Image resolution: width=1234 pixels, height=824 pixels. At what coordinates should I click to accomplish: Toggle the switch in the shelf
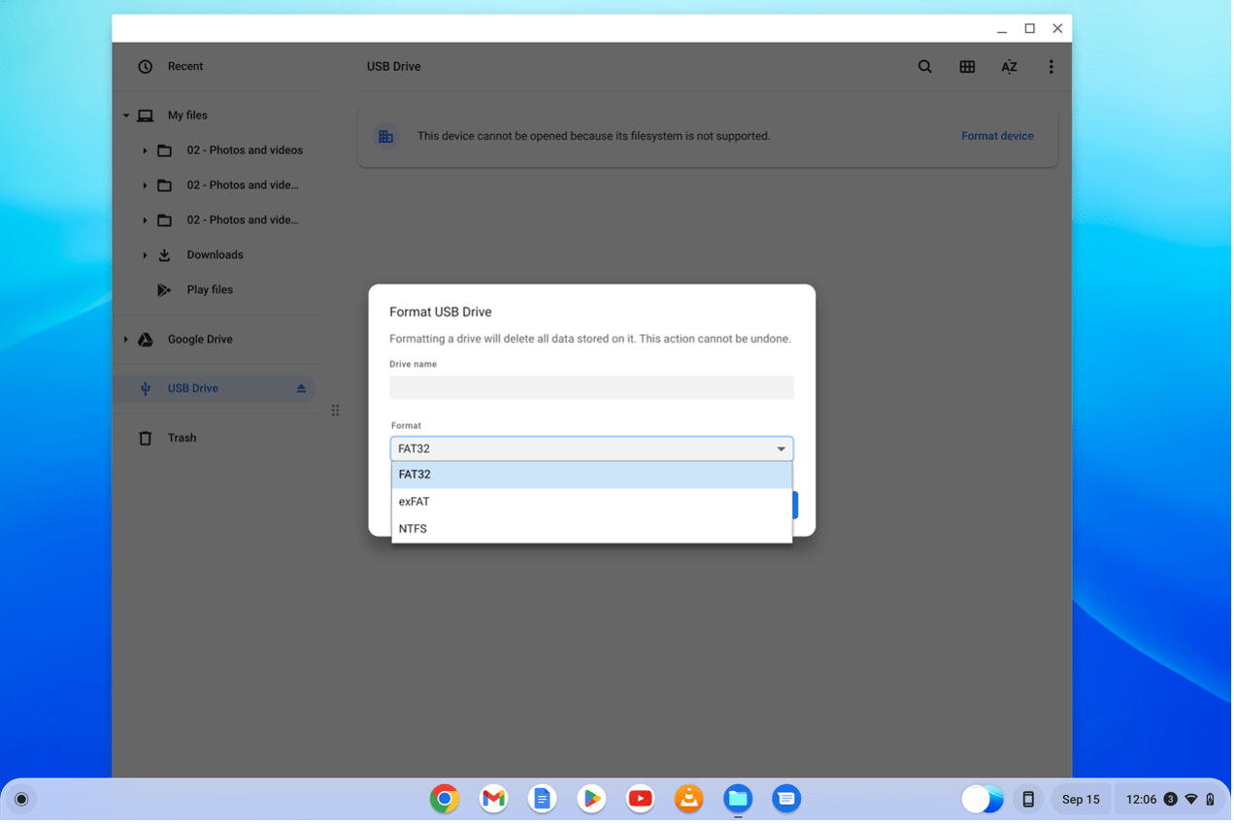pos(982,799)
